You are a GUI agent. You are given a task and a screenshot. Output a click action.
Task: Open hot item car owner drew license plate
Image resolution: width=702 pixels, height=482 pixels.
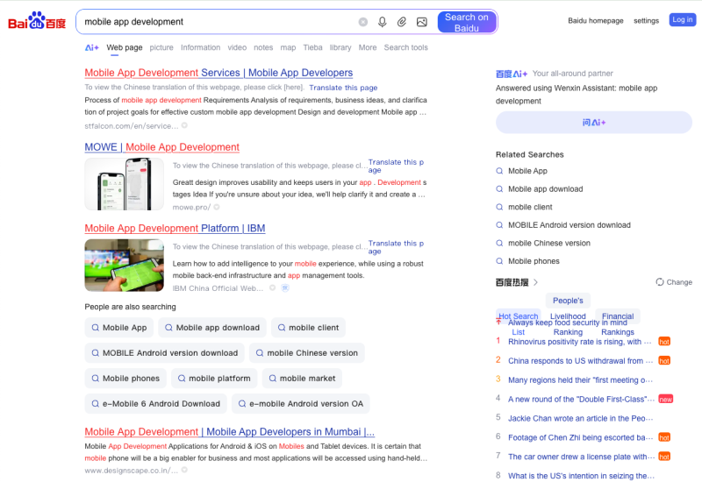tap(581, 457)
